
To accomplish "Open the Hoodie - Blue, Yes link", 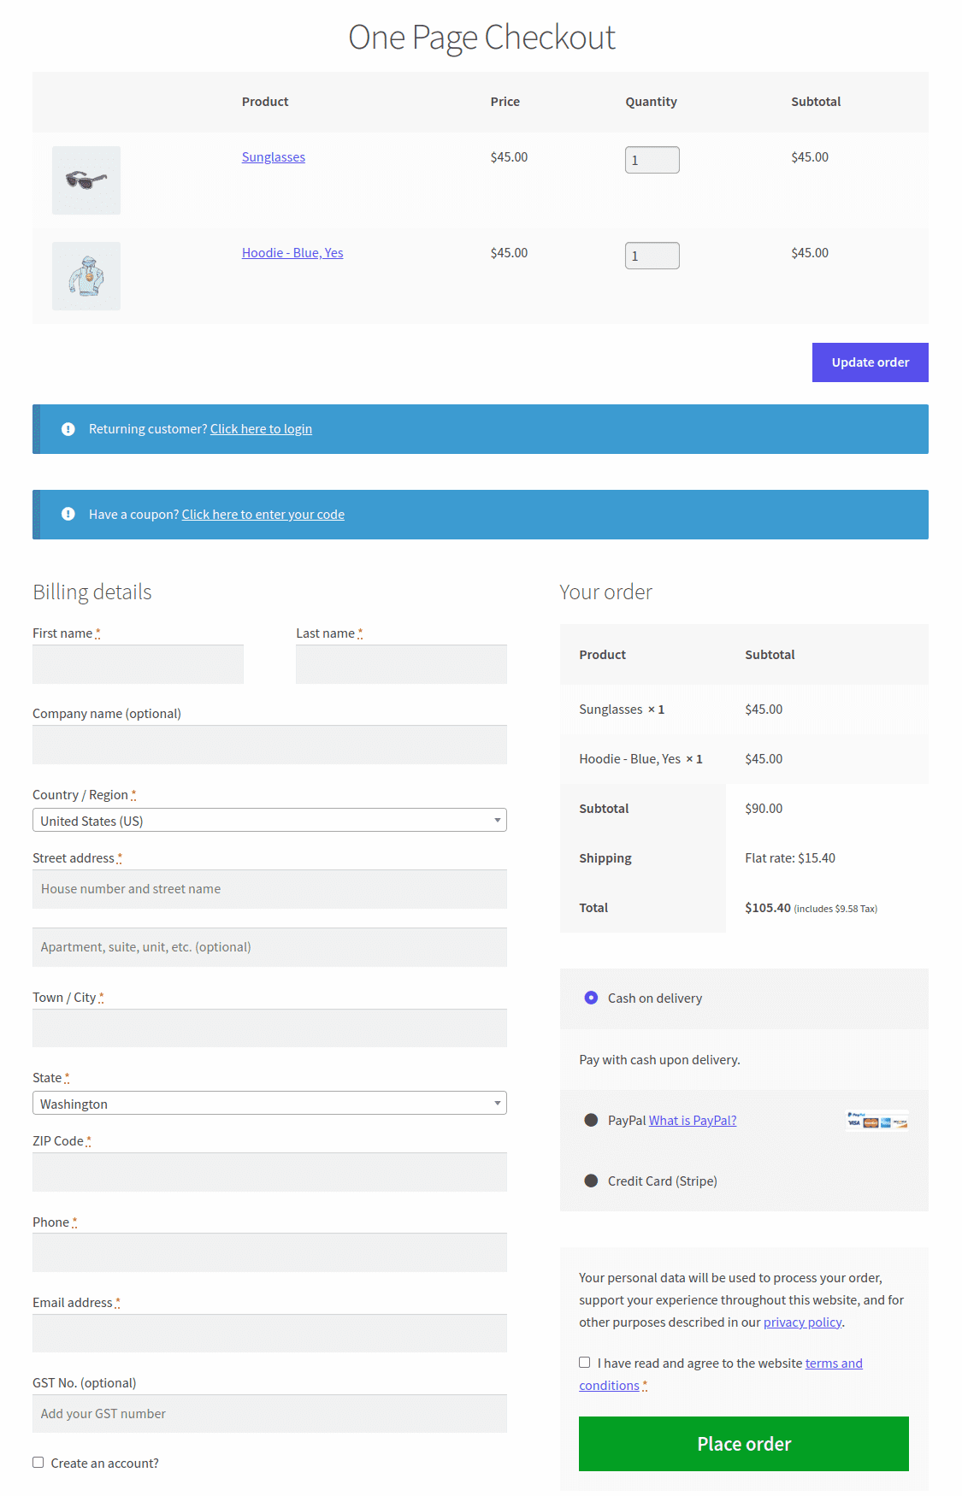I will 292,253.
